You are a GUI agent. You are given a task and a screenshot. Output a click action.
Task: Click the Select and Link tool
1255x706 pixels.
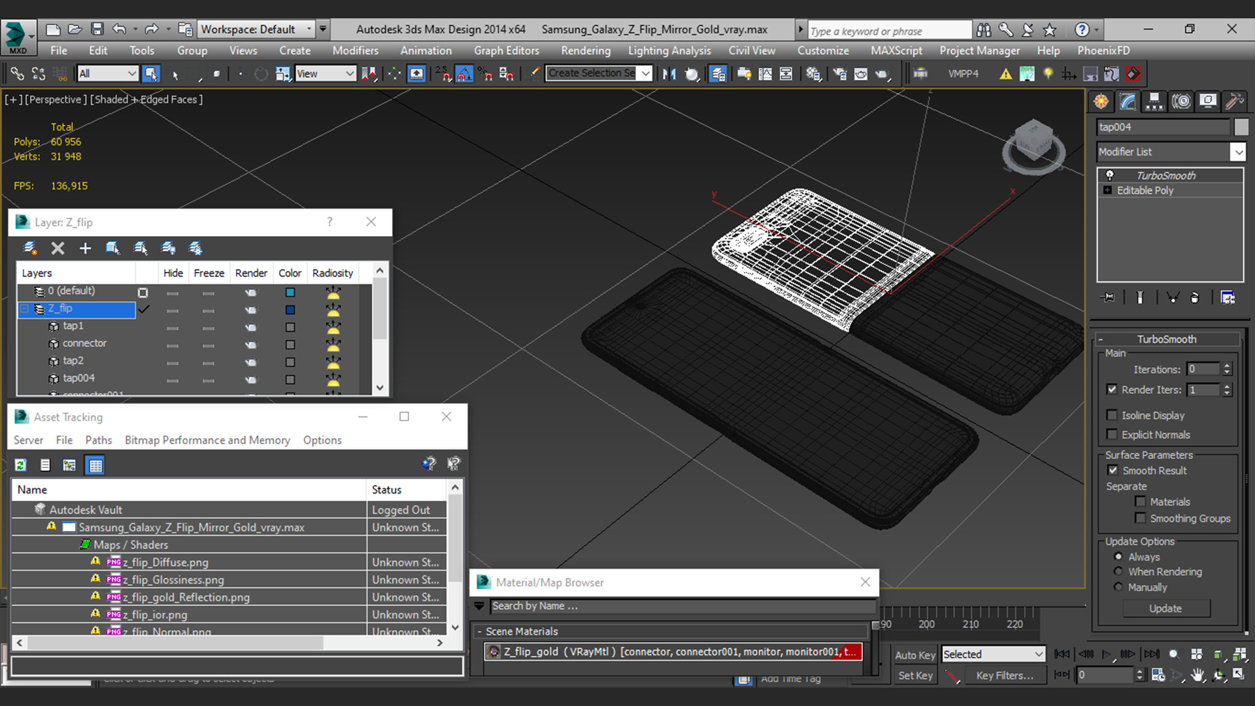[x=17, y=74]
